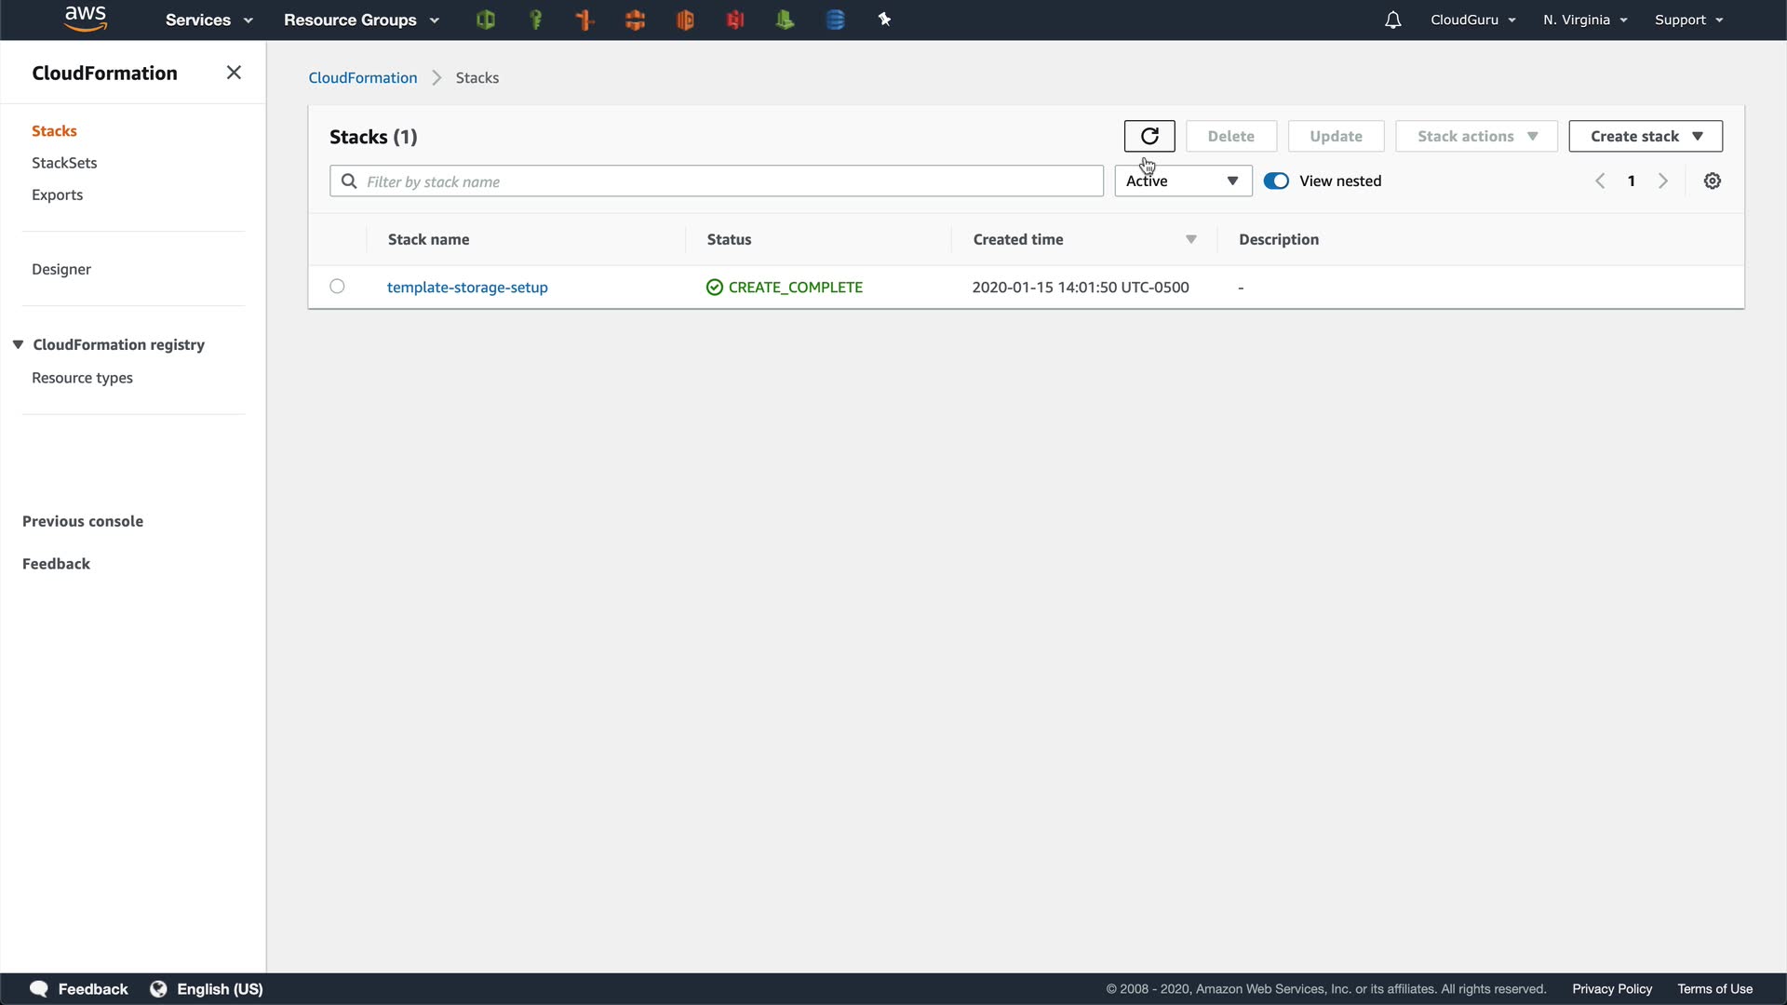
Task: Select the template-storage-setup radio button
Action: [x=337, y=287]
